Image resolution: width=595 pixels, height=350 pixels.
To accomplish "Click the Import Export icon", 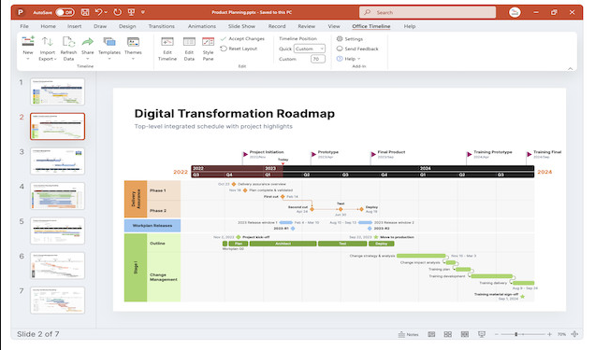I will point(47,42).
